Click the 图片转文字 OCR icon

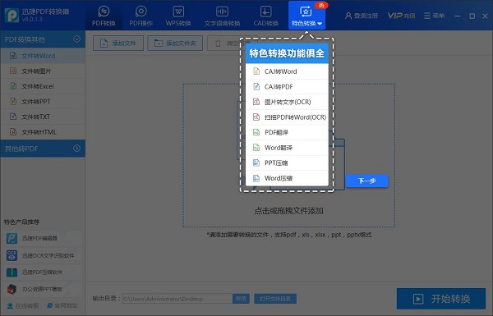256,102
